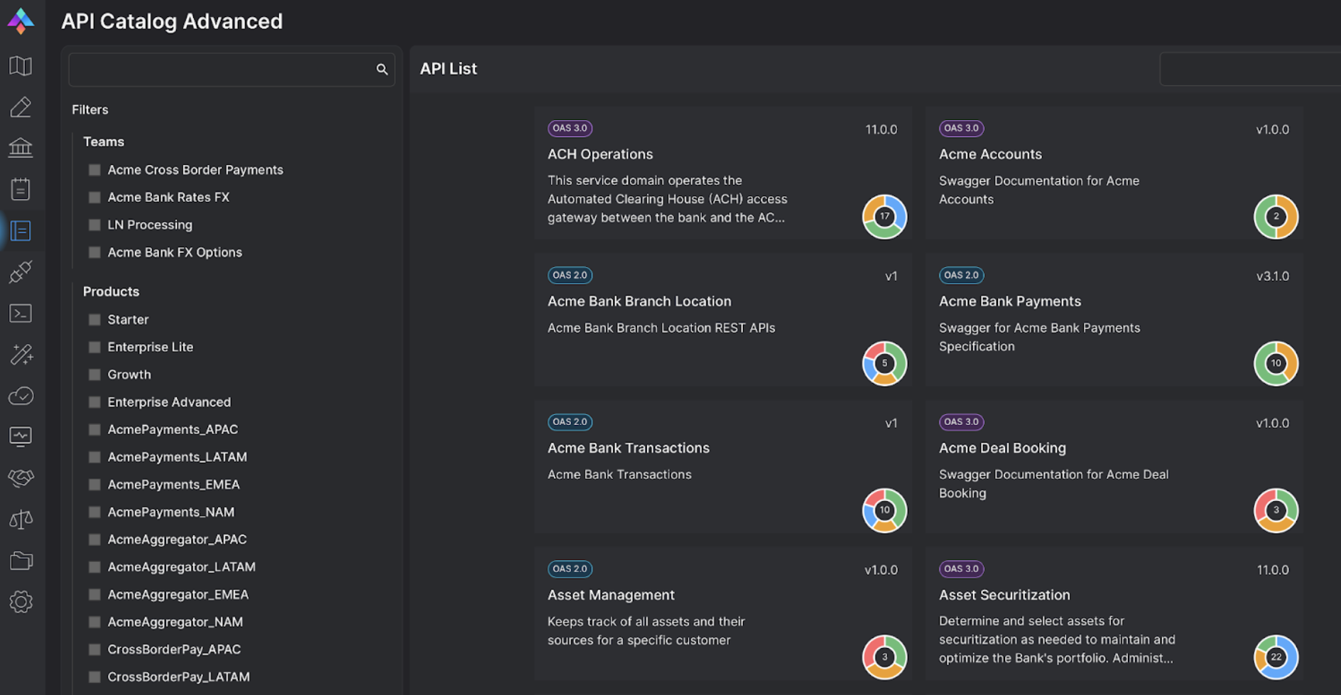Open the terminal console sidebar icon

[x=21, y=313]
